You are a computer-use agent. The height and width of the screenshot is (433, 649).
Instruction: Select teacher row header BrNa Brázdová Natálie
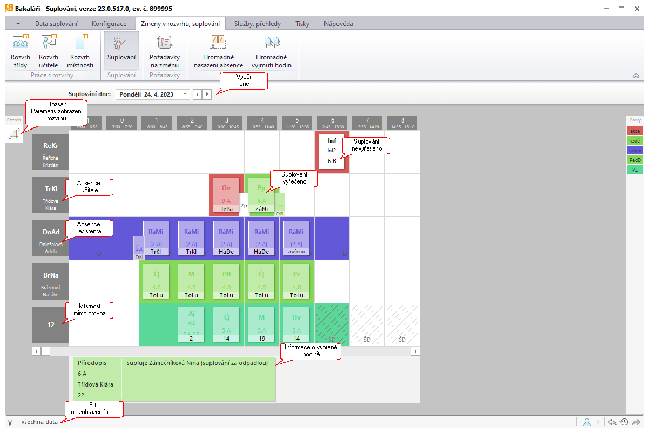tap(50, 281)
